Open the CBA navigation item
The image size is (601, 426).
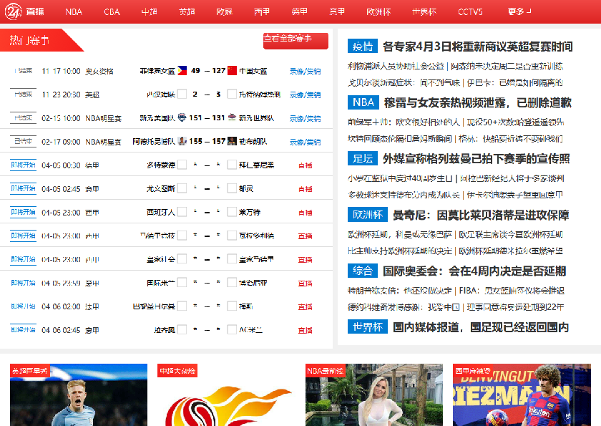click(x=112, y=12)
